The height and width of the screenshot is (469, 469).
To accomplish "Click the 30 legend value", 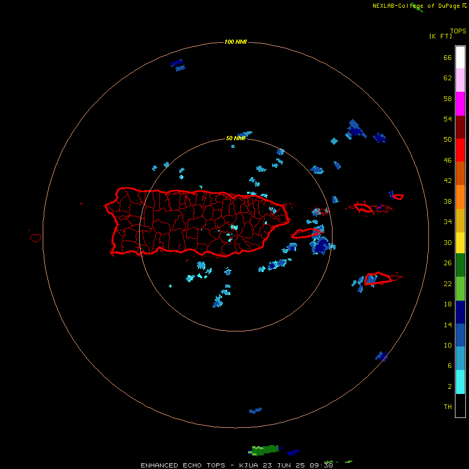I will coord(448,242).
